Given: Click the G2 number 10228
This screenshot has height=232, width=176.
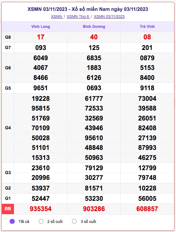Looking at the screenshot, I should pos(147,188).
